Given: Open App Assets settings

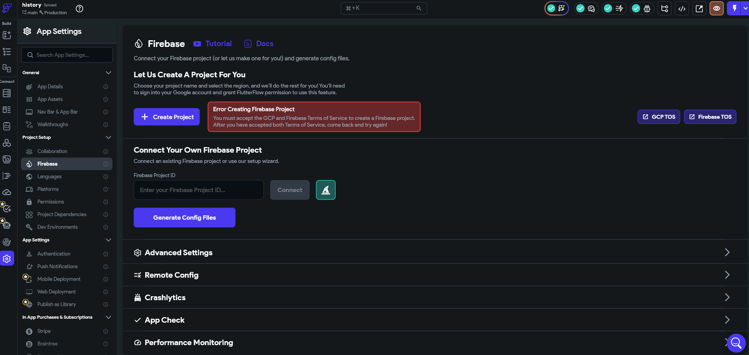Looking at the screenshot, I should 67,99.
